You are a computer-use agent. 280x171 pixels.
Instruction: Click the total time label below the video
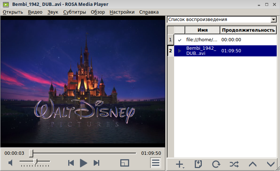151,153
